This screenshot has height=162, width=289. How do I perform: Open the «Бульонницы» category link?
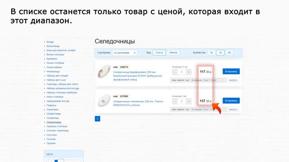coord(53,46)
